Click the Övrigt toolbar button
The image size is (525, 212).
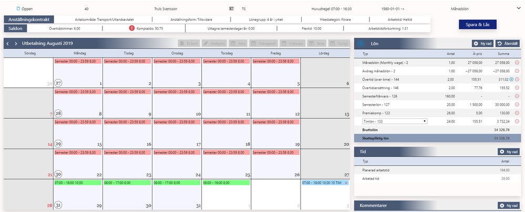coord(339,43)
